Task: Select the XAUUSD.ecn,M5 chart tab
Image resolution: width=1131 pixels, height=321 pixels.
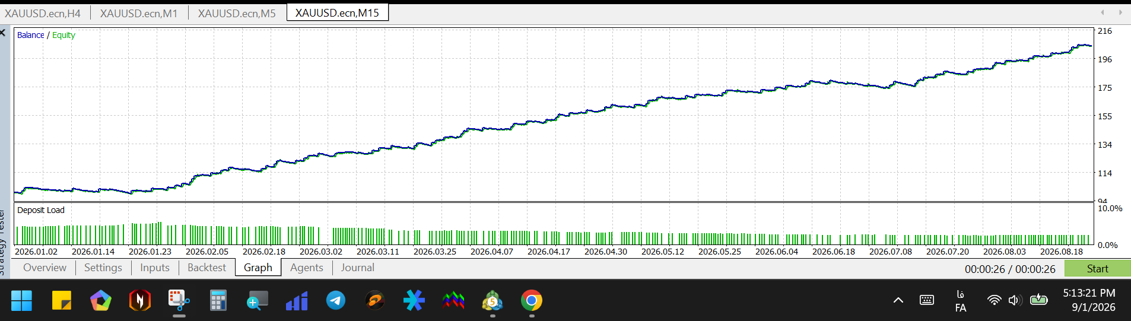Action: pyautogui.click(x=237, y=13)
